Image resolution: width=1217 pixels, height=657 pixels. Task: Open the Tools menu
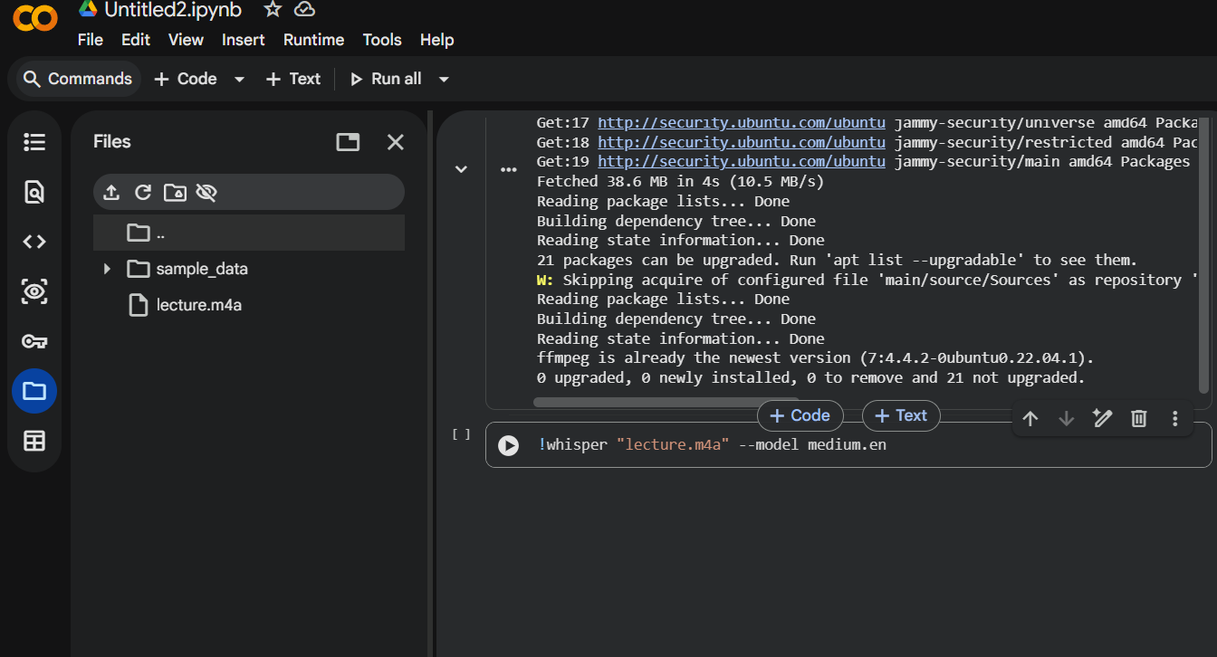(x=381, y=40)
